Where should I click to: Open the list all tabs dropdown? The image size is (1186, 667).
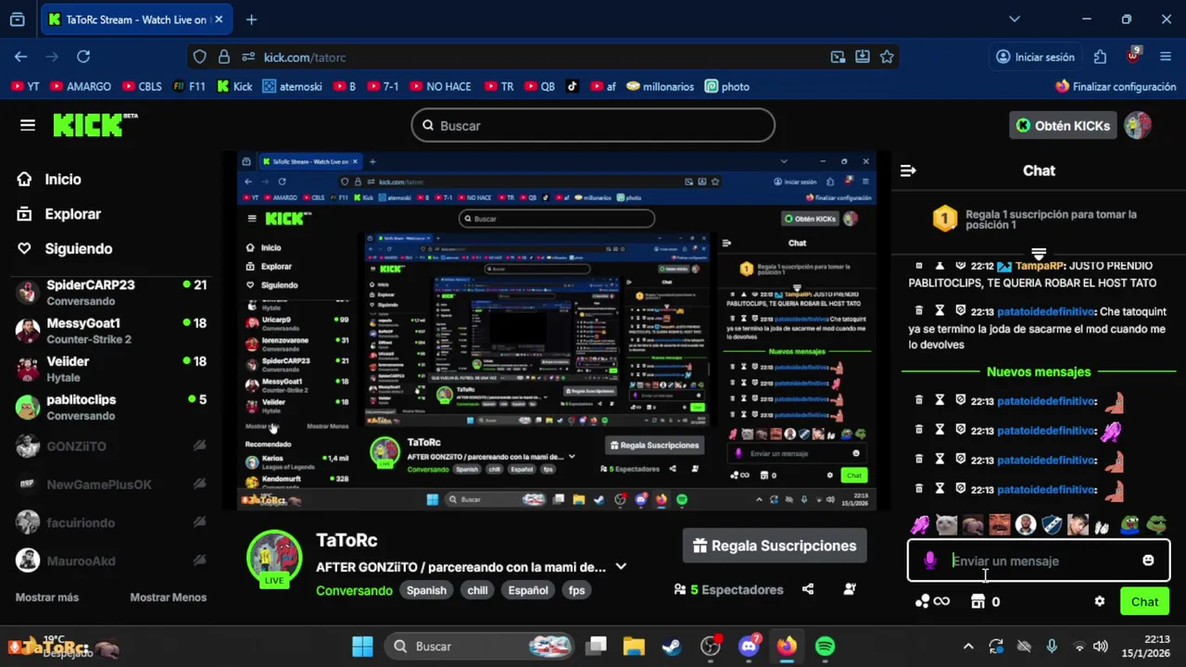tap(1014, 19)
